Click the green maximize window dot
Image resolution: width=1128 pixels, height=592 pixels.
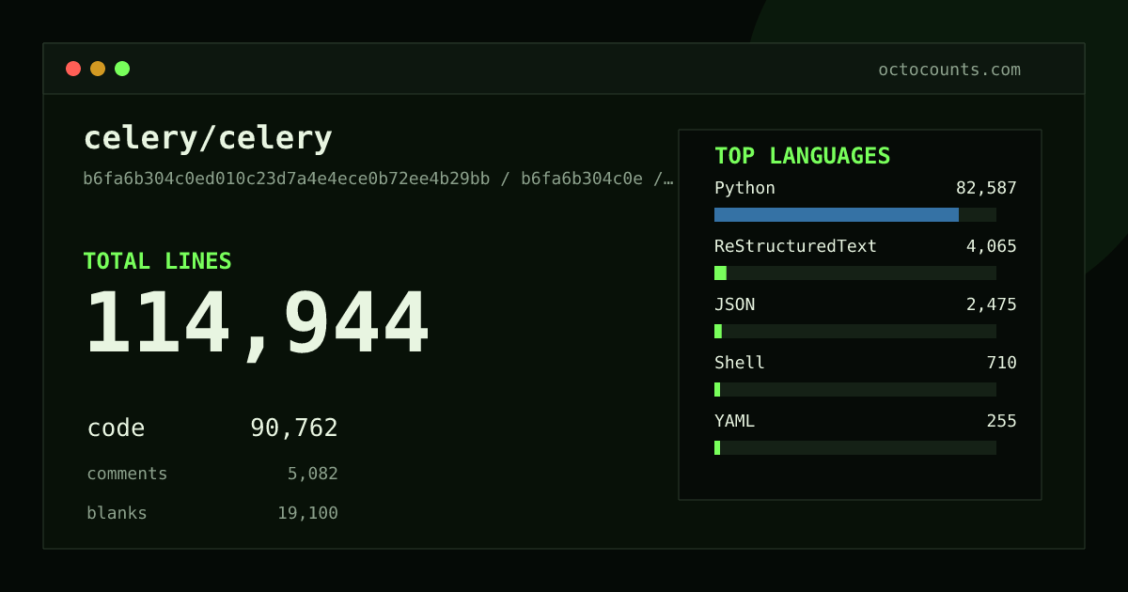coord(122,69)
